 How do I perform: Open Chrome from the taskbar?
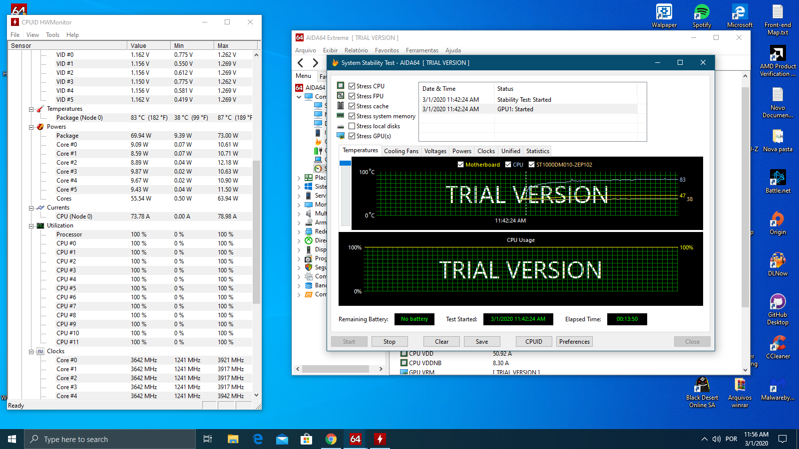coord(331,439)
